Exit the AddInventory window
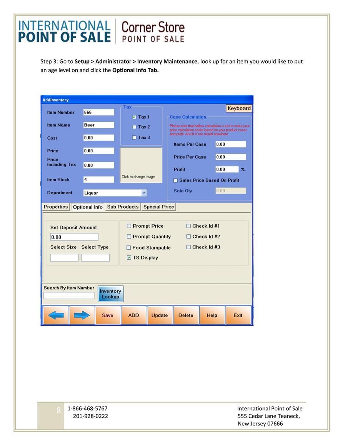Screen dimensions: 343x445 point(238,315)
